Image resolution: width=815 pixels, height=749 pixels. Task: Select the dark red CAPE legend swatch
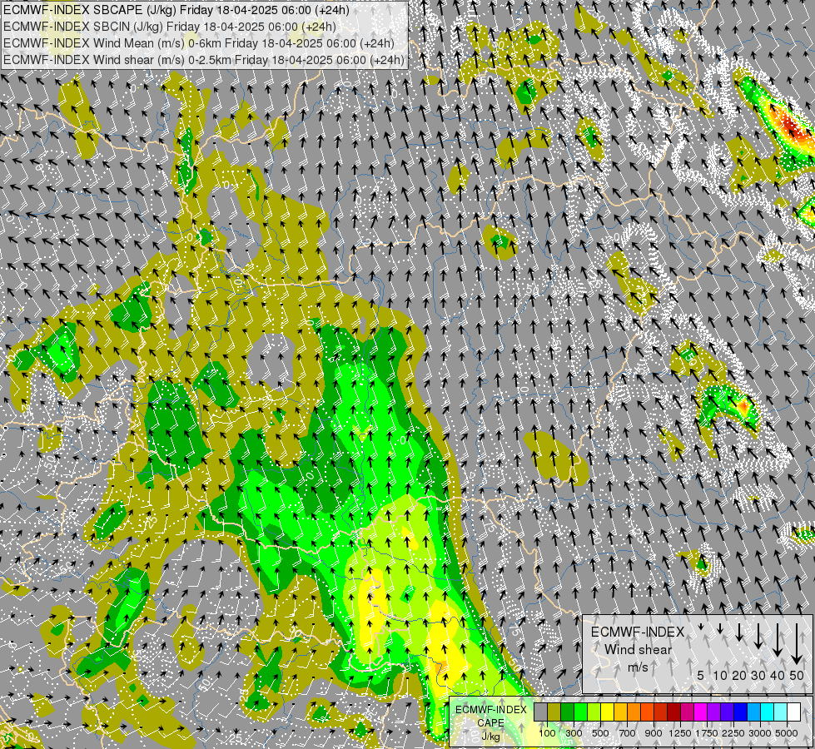(x=674, y=712)
